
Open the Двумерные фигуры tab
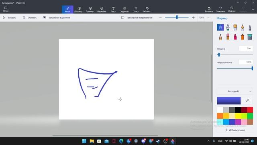coord(79,9)
